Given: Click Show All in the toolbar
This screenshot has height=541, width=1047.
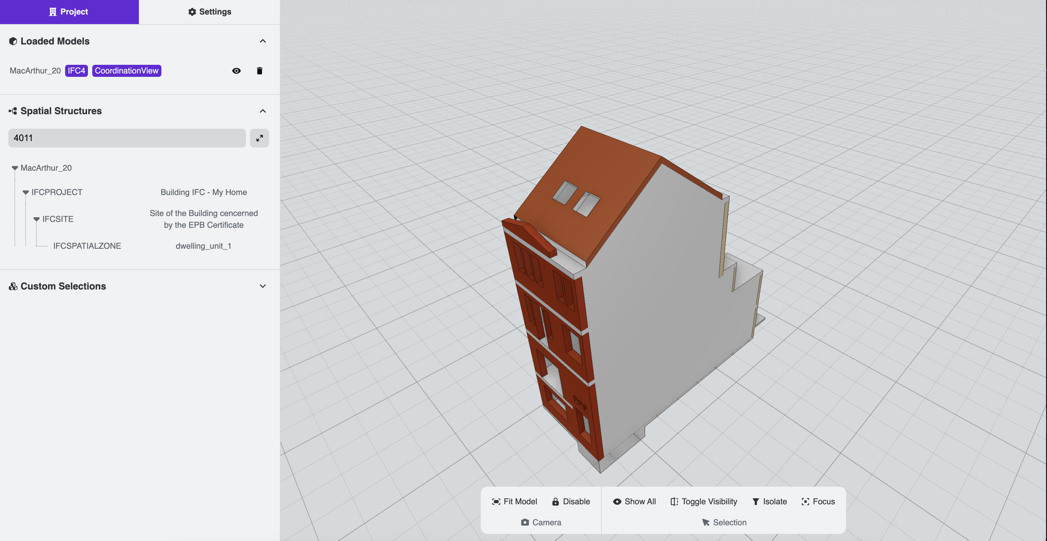Looking at the screenshot, I should (634, 501).
